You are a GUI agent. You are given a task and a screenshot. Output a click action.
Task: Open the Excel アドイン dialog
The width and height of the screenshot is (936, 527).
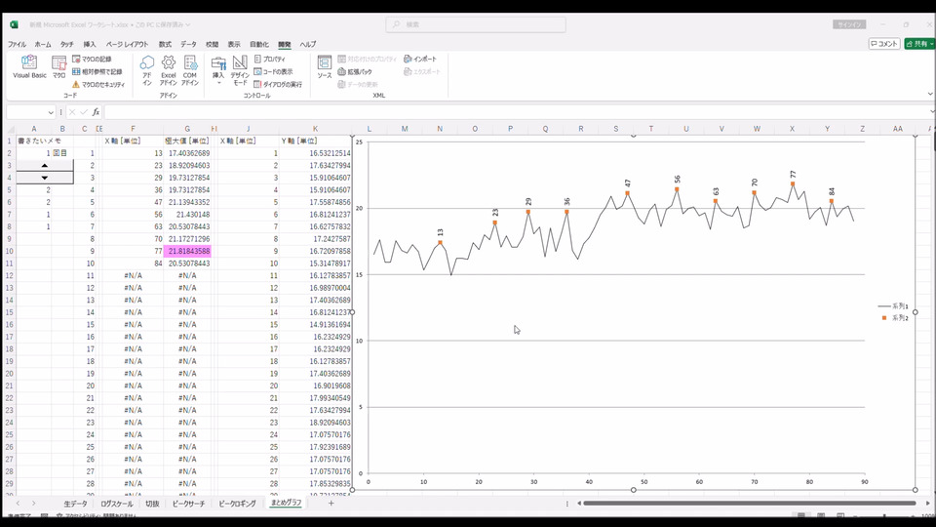[169, 70]
